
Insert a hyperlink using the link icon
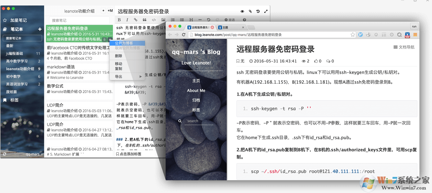[135, 20]
